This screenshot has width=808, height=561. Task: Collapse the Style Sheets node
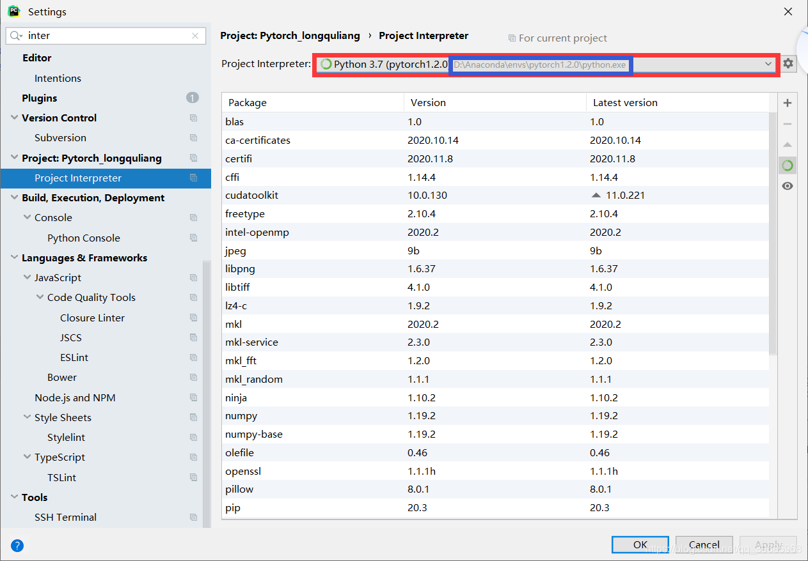[27, 418]
